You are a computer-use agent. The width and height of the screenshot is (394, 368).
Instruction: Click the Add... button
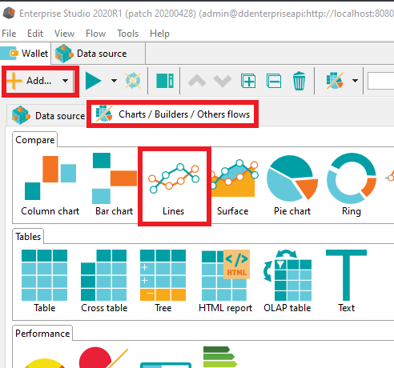coord(39,81)
